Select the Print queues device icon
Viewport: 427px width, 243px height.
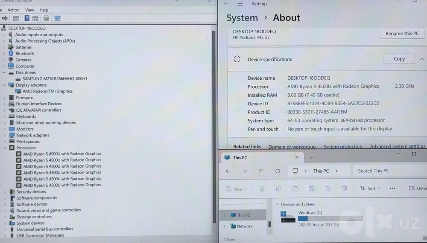pos(12,142)
